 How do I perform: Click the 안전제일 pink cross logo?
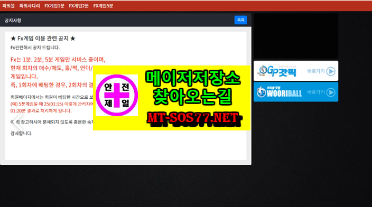click(117, 96)
